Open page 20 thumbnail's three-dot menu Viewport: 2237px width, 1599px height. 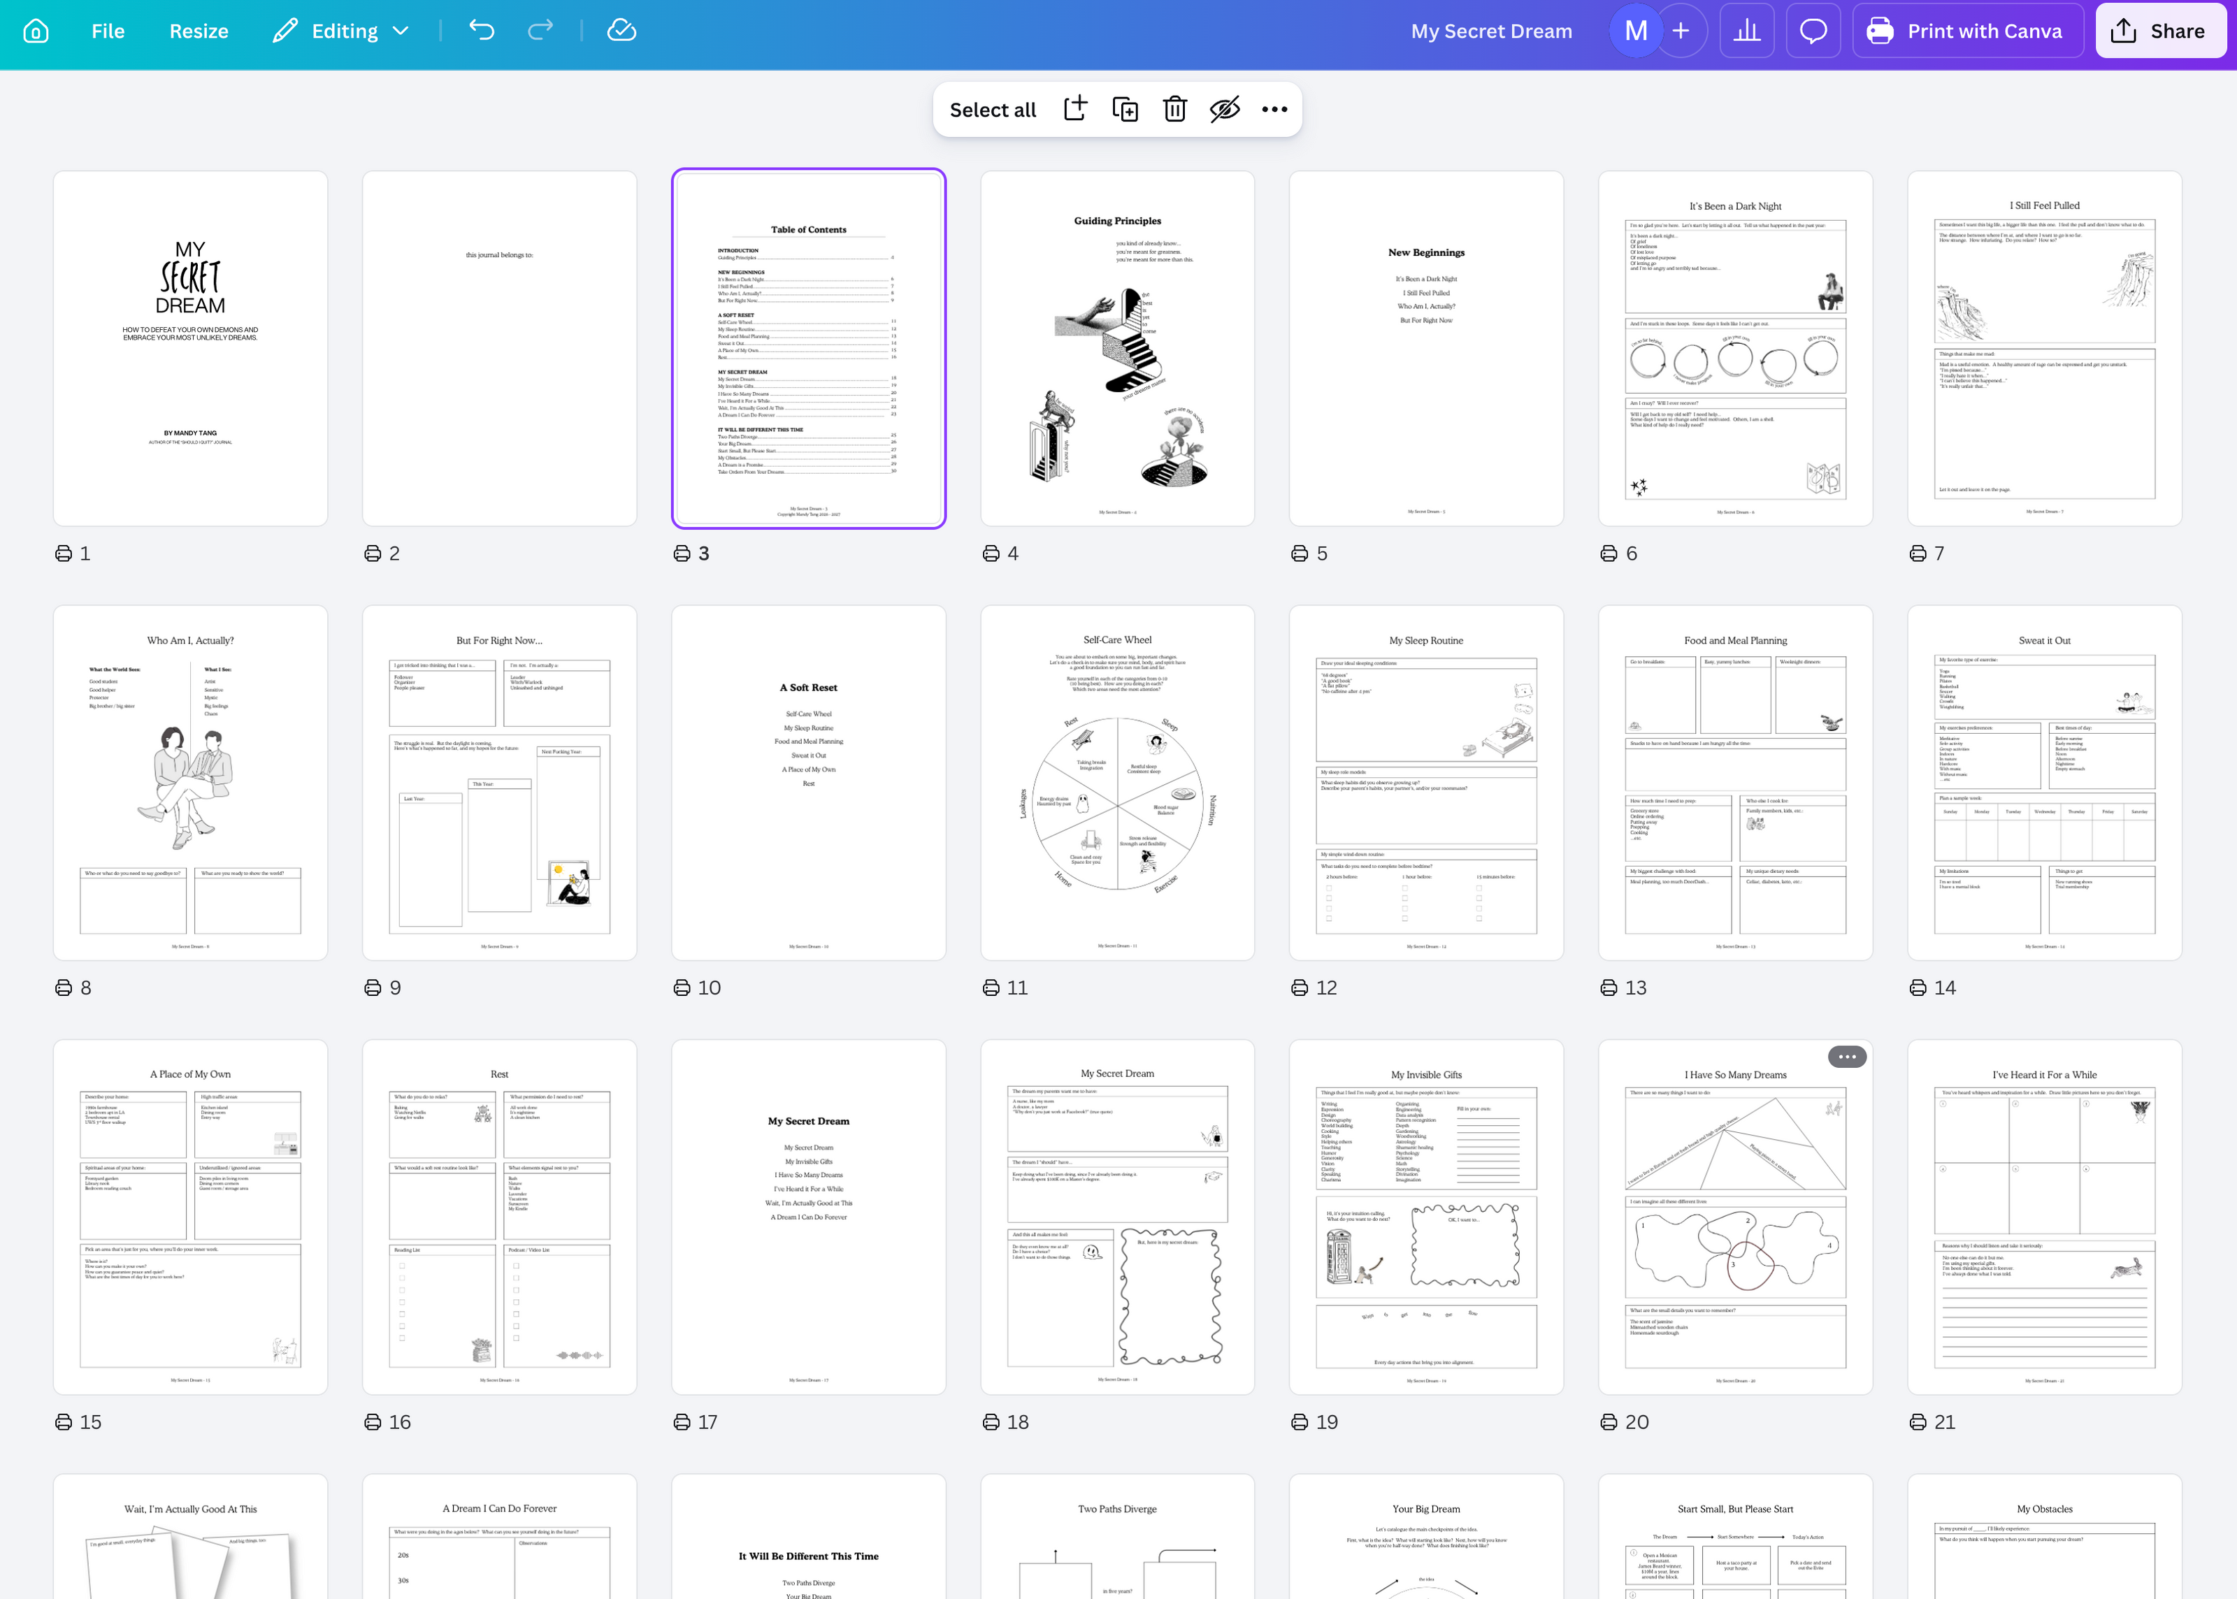1846,1057
